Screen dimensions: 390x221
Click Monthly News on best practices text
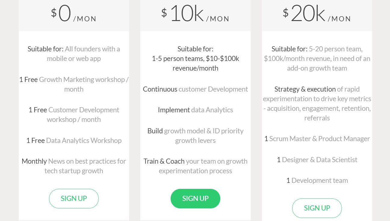click(x=74, y=166)
